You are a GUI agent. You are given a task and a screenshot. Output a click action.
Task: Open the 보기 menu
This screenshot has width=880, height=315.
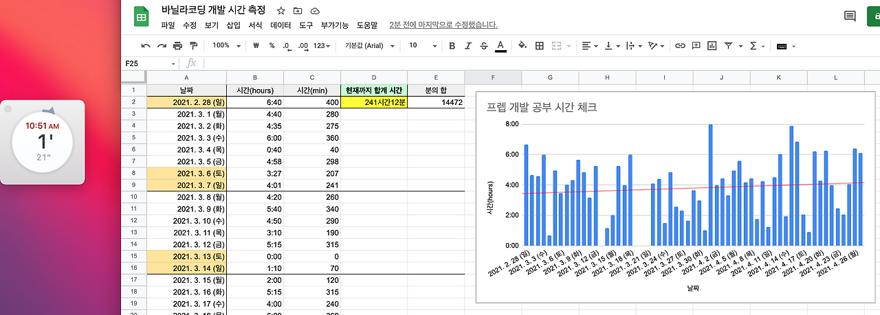coord(211,25)
